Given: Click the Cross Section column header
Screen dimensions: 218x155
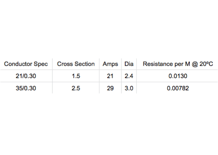Looking at the screenshot, I should pos(76,64).
